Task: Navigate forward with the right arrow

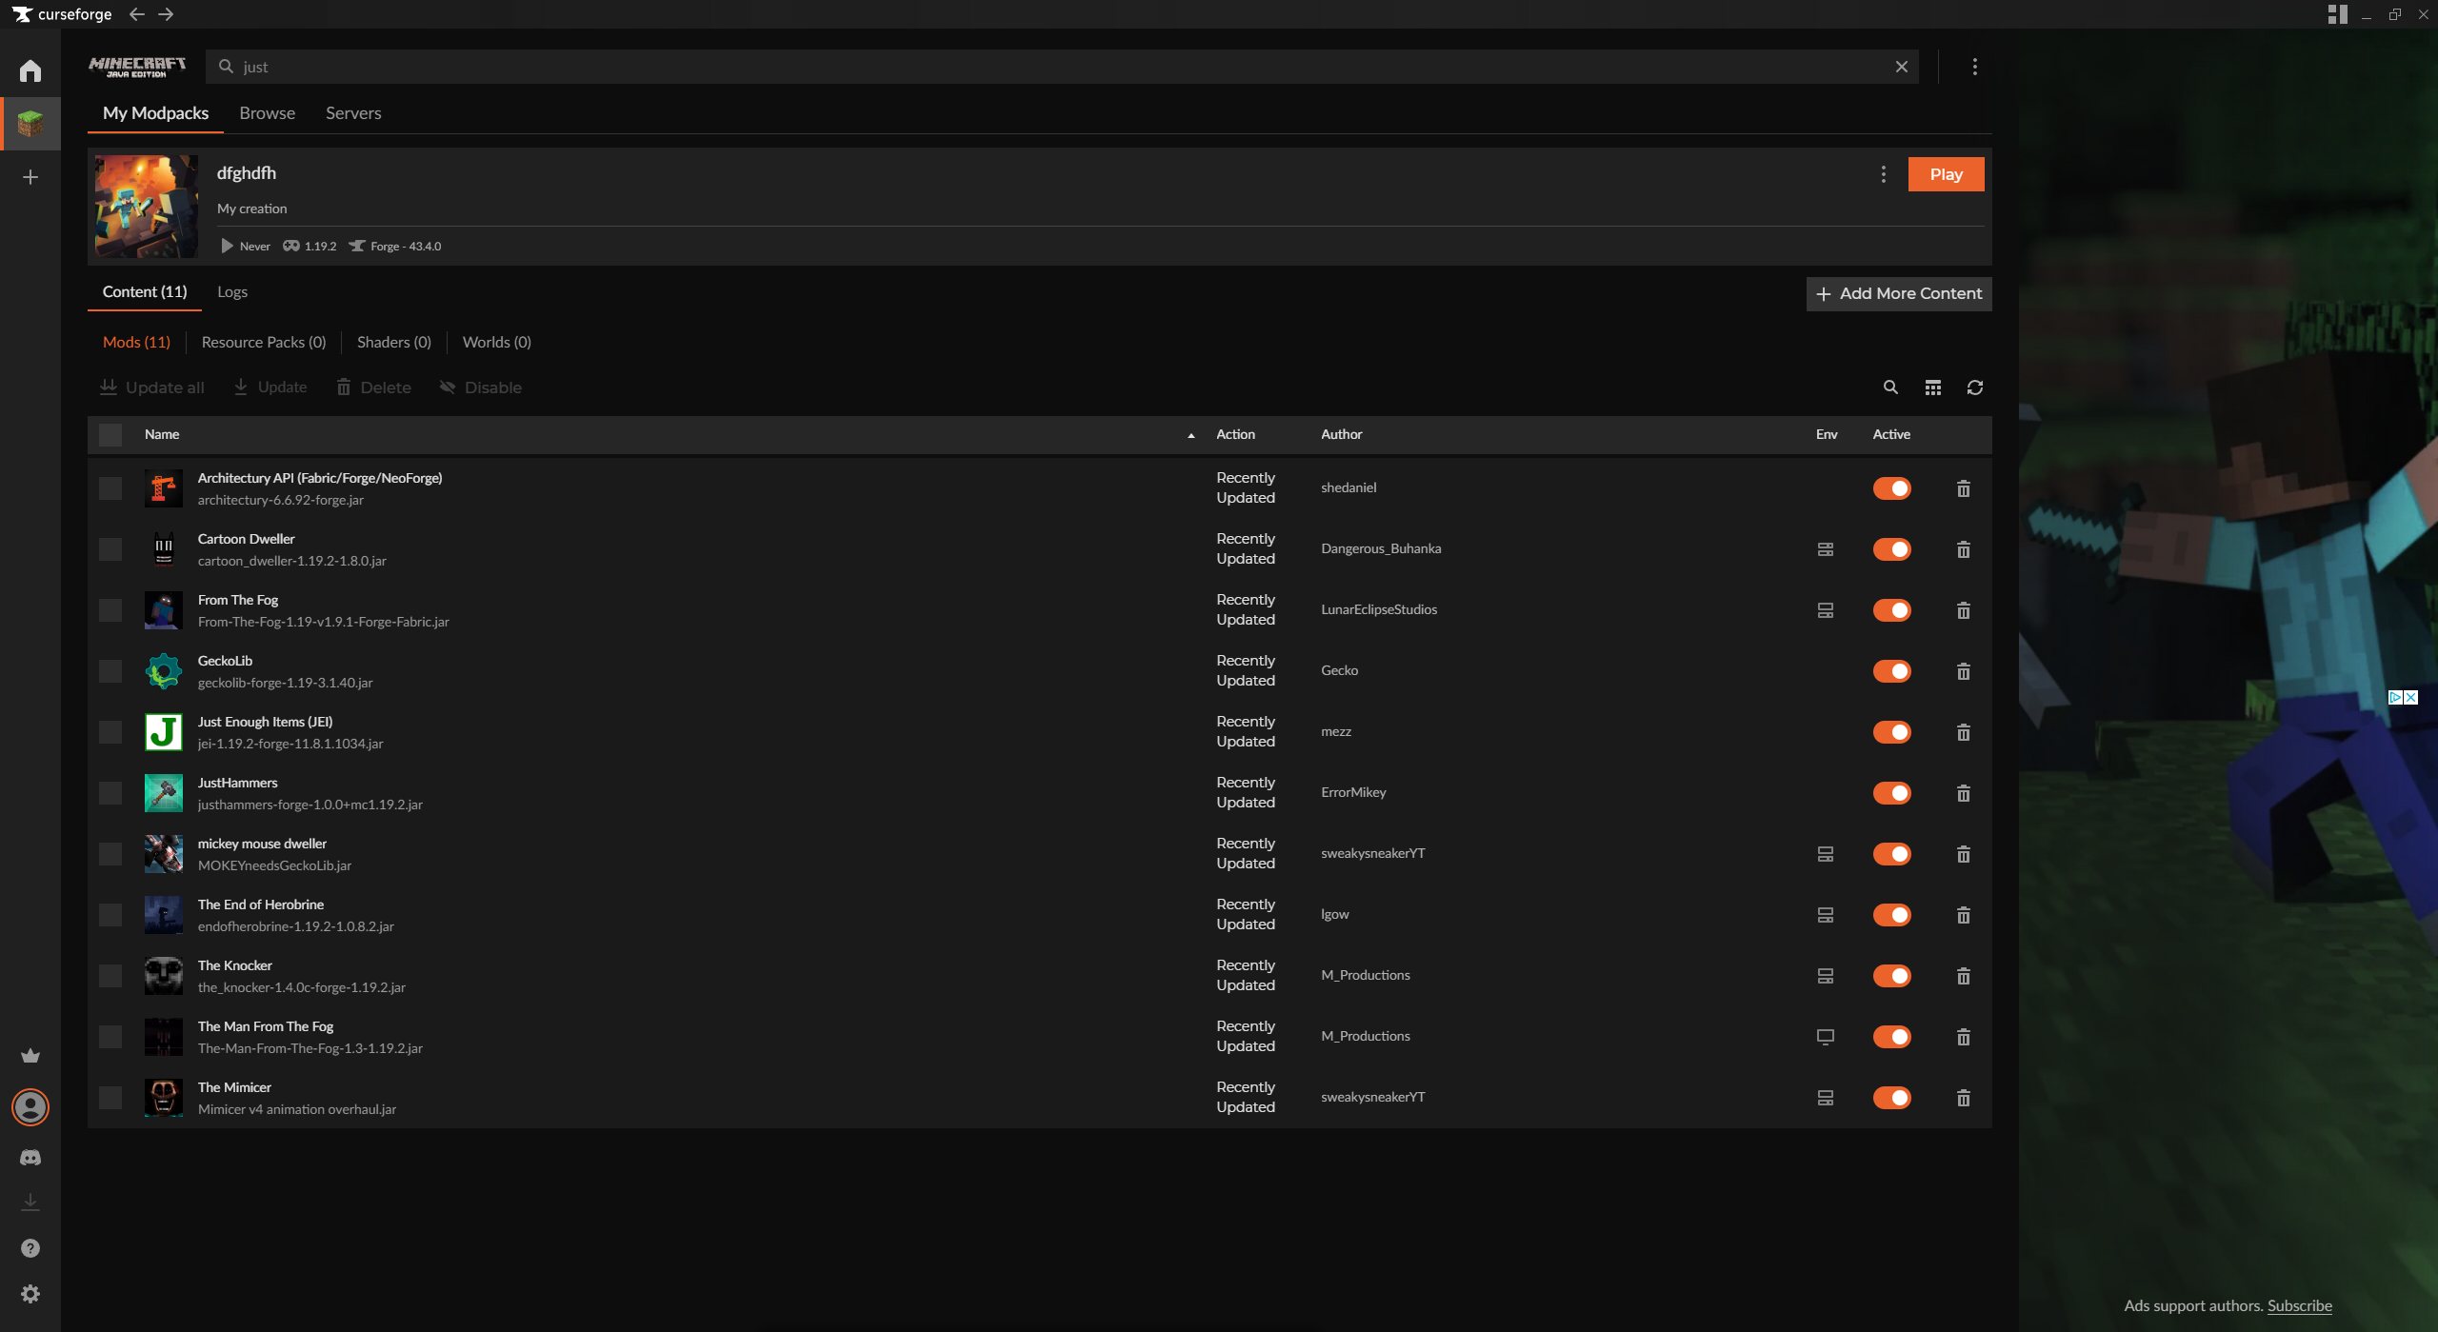Action: [166, 14]
